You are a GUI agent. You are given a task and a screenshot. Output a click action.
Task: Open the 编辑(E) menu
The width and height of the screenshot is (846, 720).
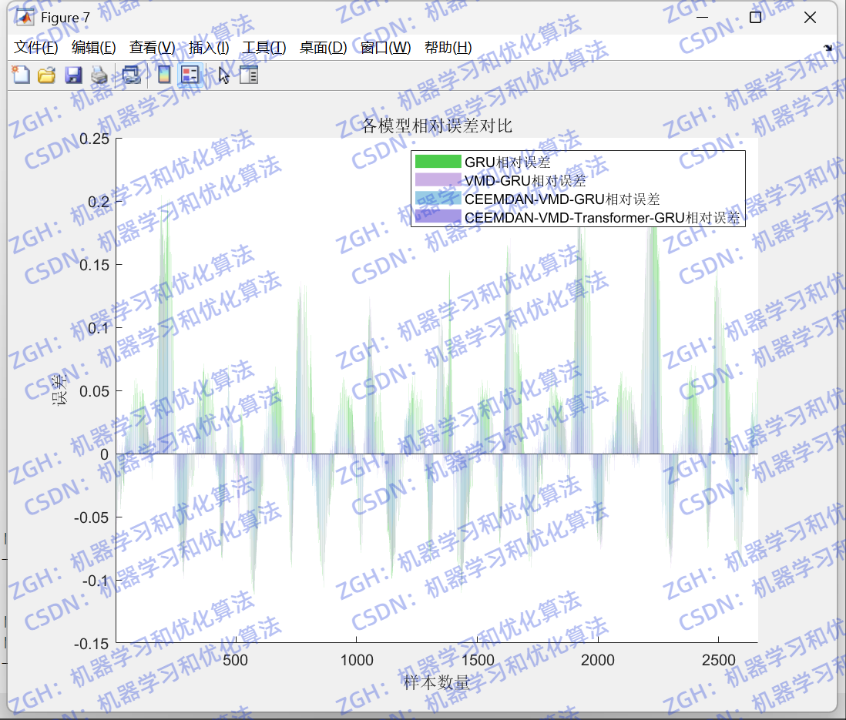pos(93,48)
